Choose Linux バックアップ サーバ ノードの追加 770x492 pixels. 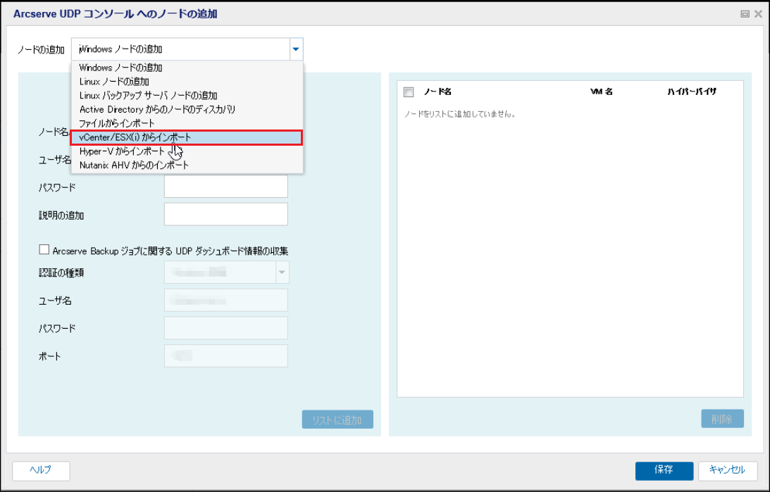[187, 95]
